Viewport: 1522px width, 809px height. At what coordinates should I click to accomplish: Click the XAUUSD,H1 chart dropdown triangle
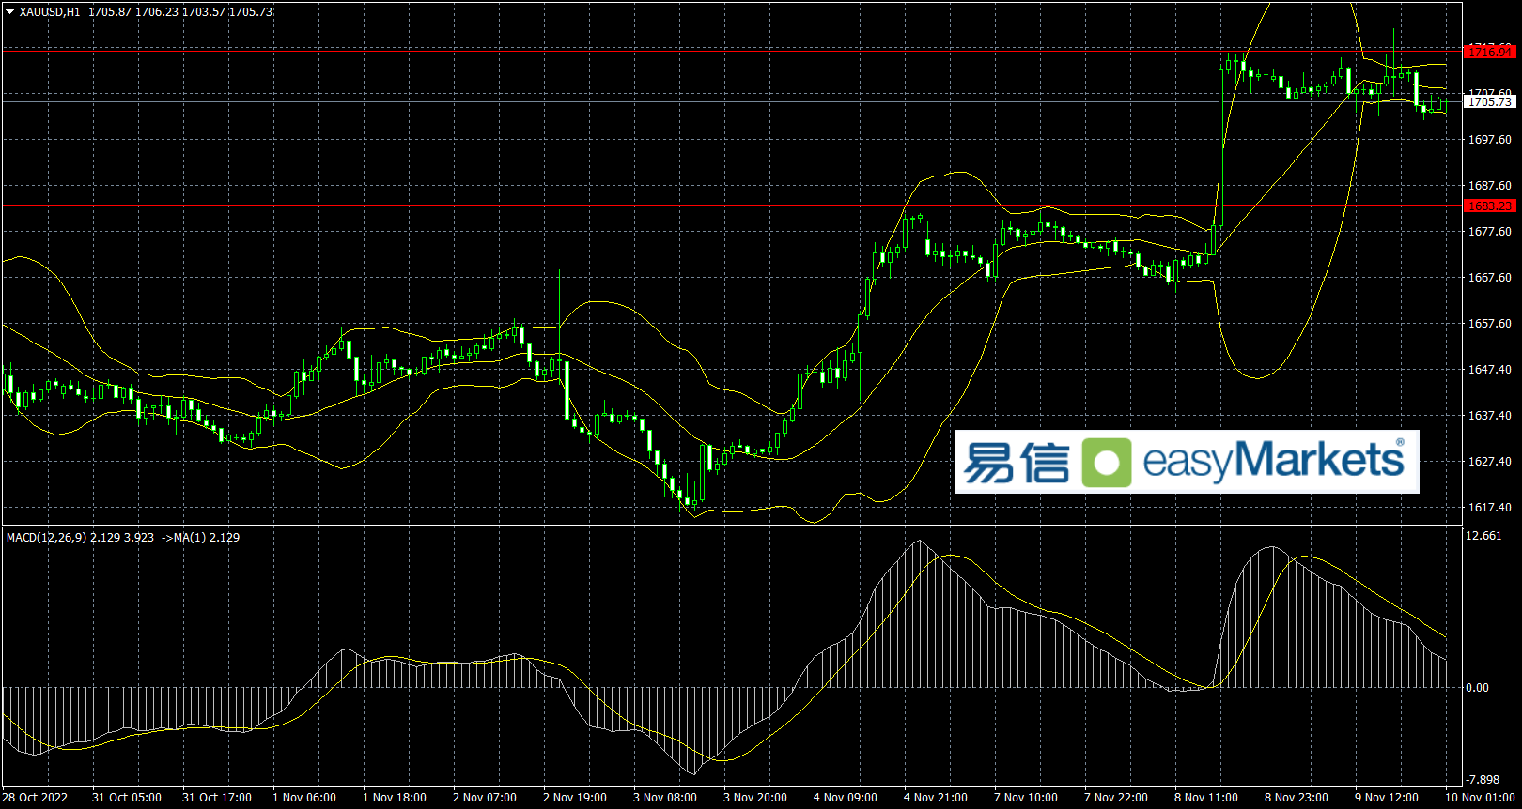pos(10,12)
